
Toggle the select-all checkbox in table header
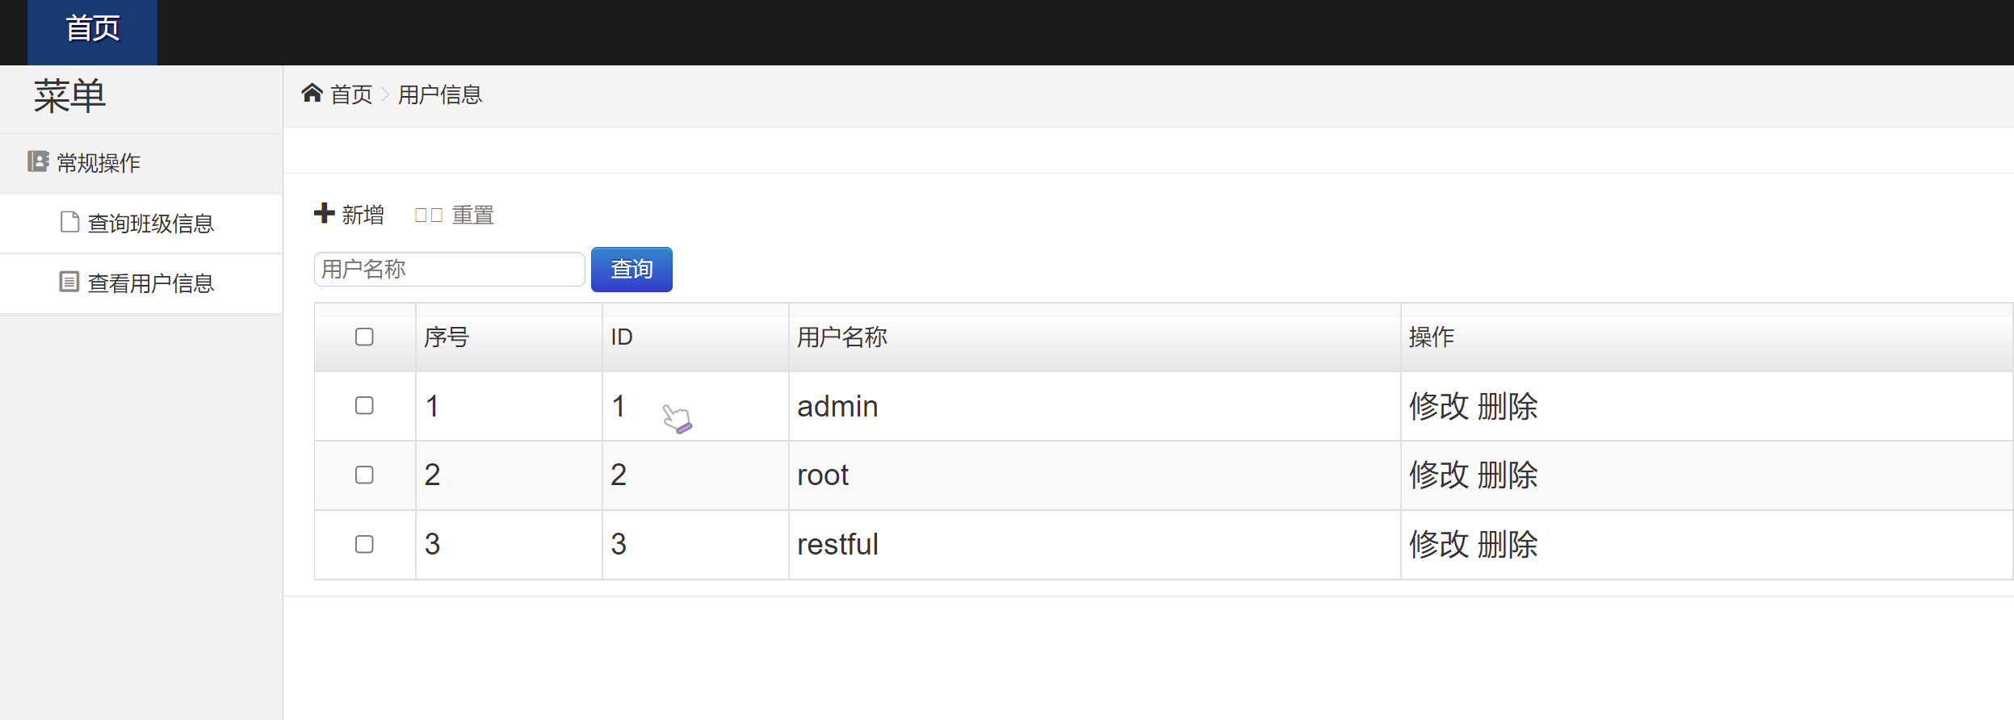pos(364,337)
